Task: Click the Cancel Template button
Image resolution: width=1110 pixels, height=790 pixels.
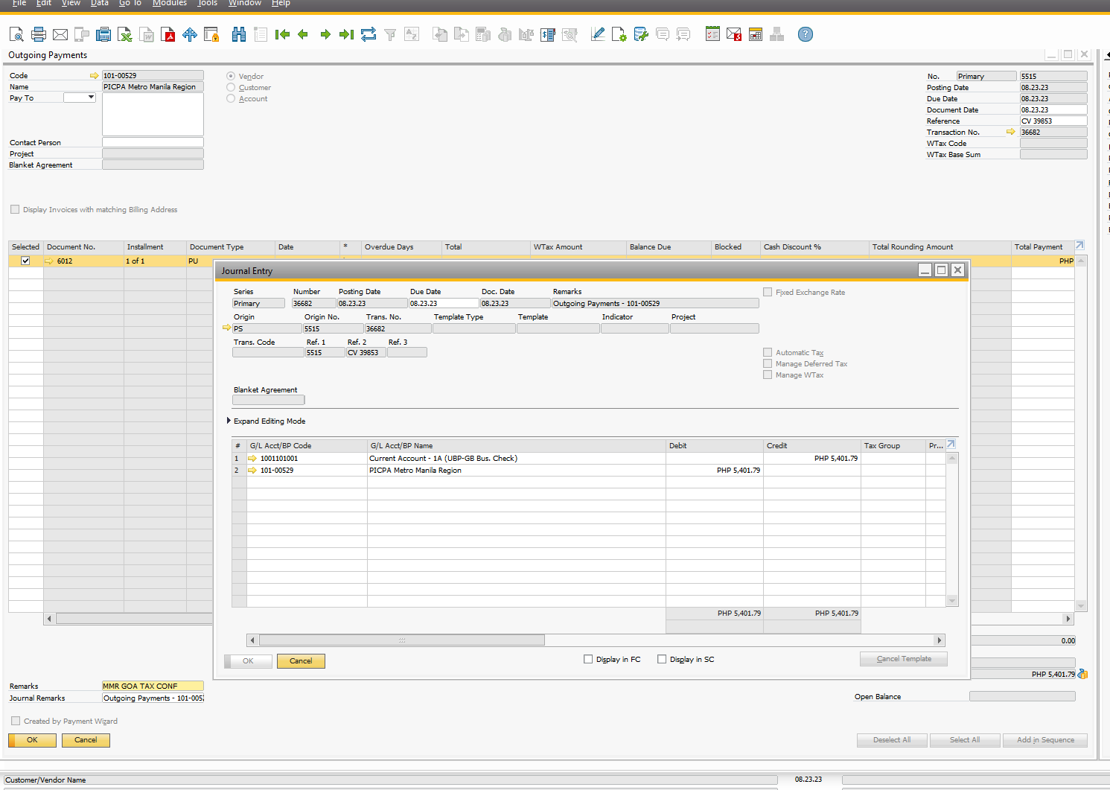Action: (904, 659)
